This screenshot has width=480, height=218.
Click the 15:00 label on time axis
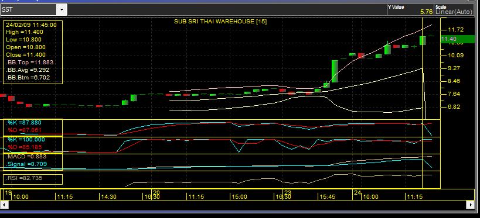(239, 197)
